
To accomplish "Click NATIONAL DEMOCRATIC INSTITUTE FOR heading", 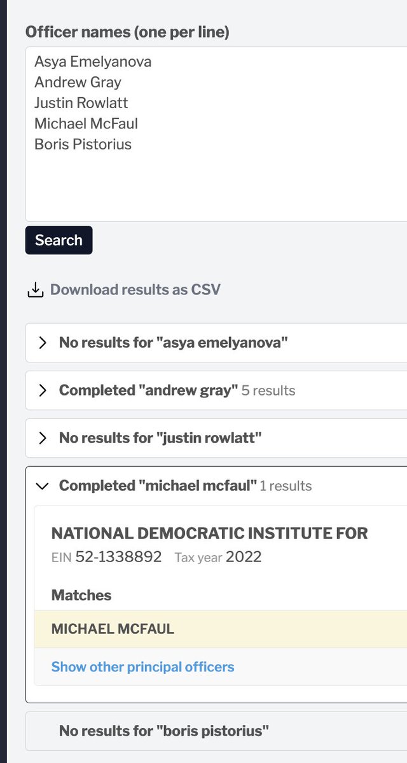I will (210, 533).
